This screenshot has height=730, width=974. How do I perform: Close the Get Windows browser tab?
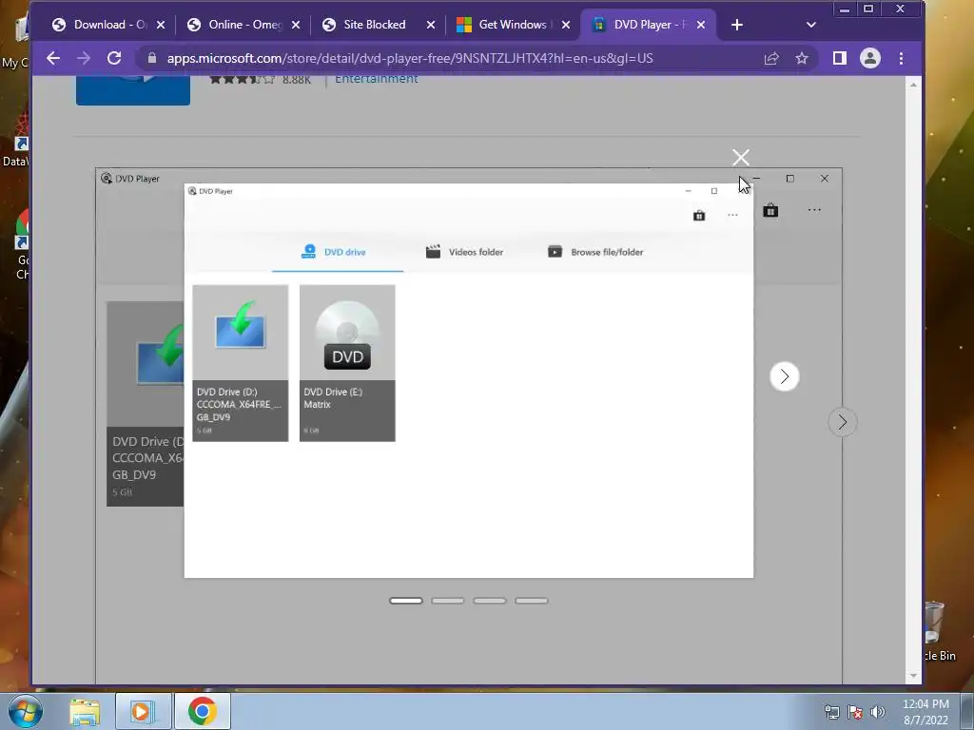point(566,25)
